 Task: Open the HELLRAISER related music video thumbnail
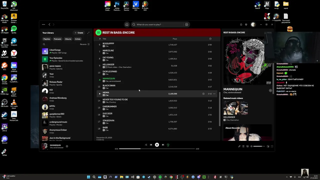[235, 108]
